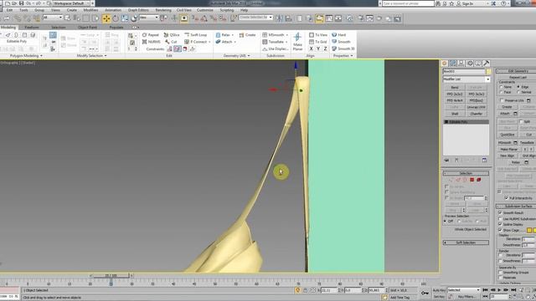Activate the Swift Loop tool
Image resolution: width=536 pixels, height=301 pixels.
tap(195, 35)
